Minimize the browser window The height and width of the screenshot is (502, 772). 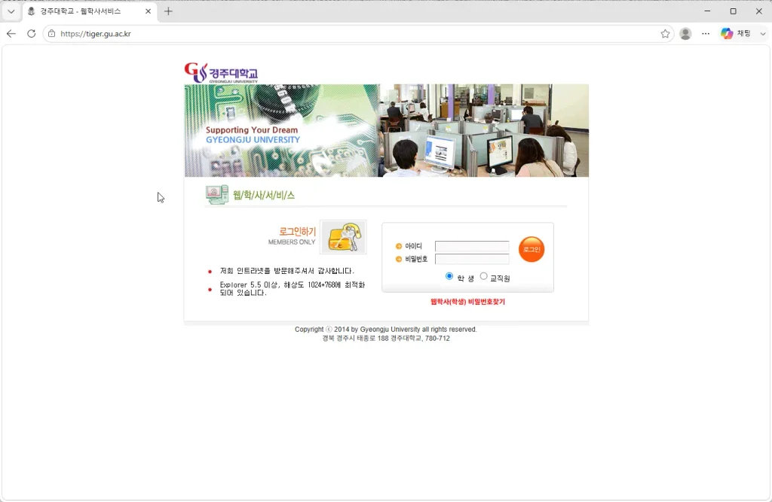pos(707,11)
